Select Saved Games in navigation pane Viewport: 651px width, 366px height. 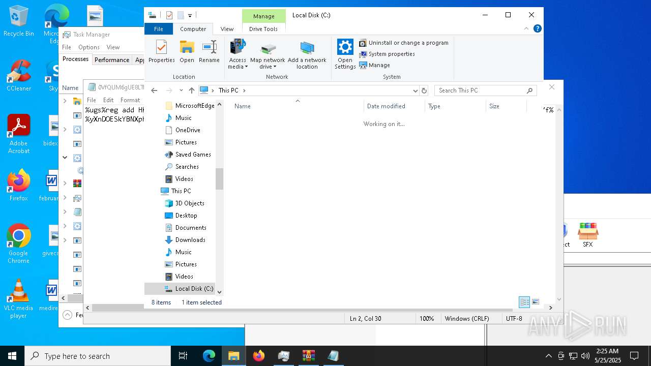(x=188, y=155)
